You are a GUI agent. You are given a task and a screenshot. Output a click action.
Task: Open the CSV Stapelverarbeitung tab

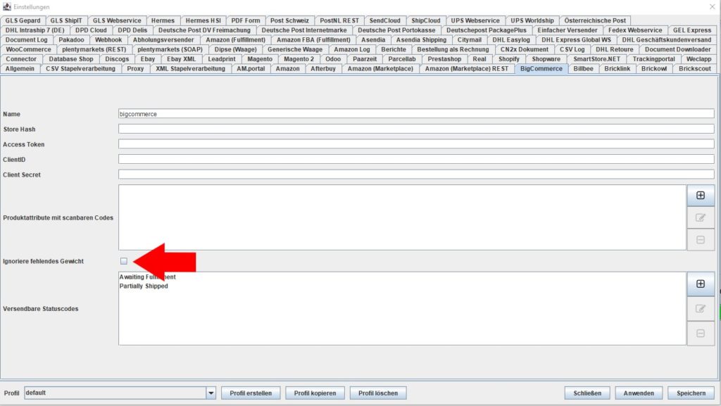80,68
